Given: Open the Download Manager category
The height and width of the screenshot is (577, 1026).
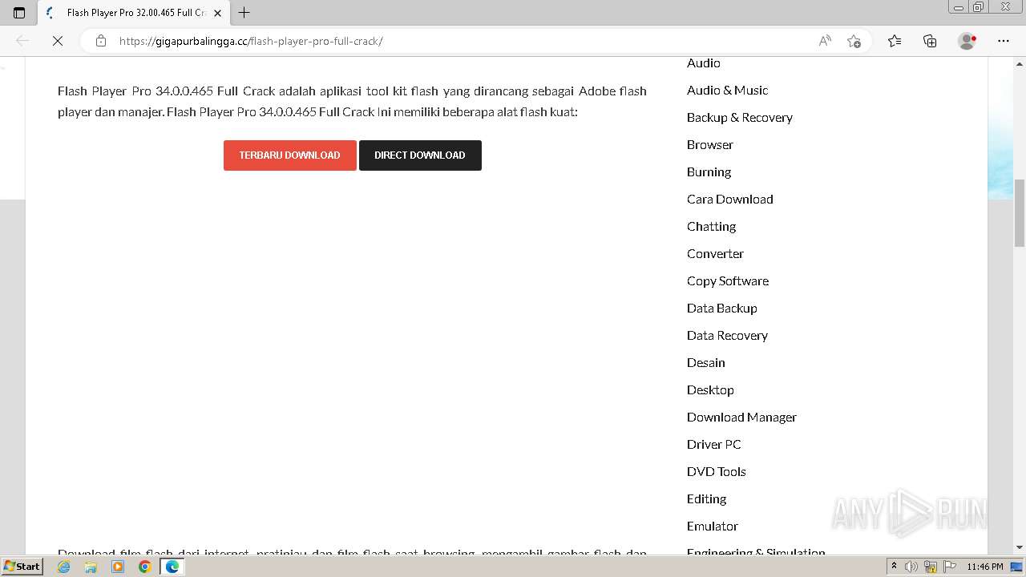Looking at the screenshot, I should pos(741,418).
